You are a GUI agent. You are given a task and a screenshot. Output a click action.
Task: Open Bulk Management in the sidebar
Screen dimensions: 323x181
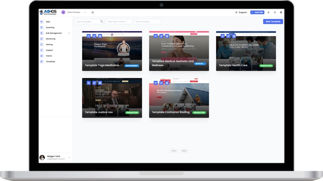point(54,33)
